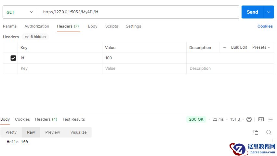
Task: Click the network information globe icon
Action: pyautogui.click(x=249, y=119)
